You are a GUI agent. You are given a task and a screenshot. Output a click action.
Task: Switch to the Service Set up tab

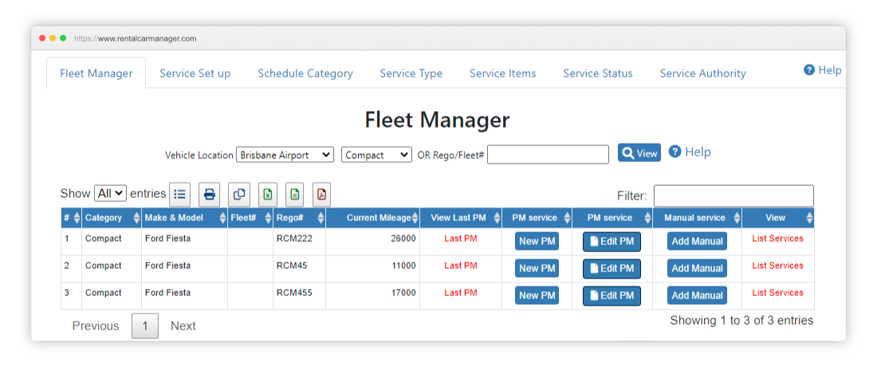195,73
